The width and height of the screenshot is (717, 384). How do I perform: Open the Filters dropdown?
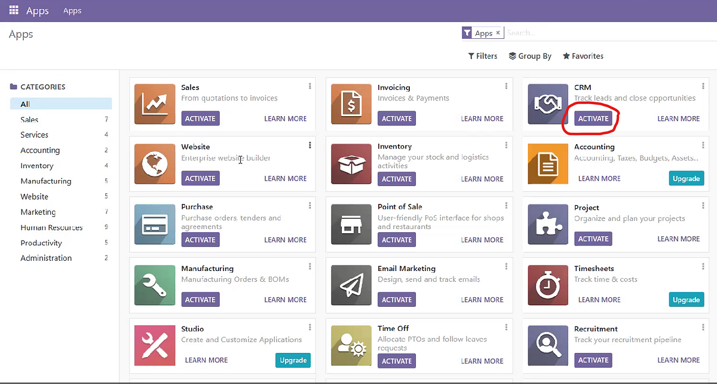[482, 56]
